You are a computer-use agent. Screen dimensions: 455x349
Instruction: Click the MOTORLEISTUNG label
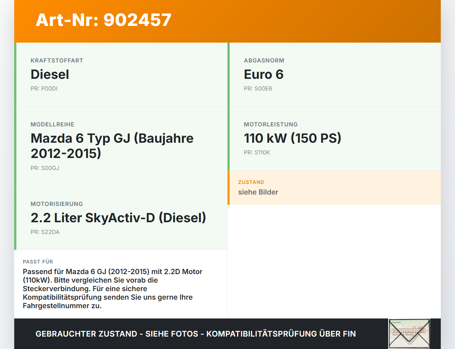(271, 125)
